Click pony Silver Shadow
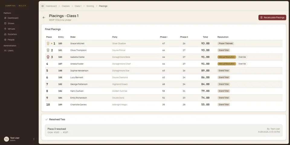The image size is (290, 145). click(x=119, y=43)
